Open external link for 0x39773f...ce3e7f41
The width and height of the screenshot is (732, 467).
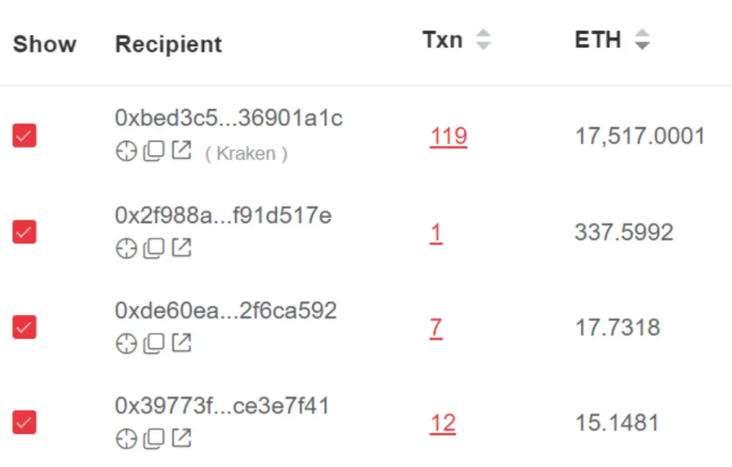(182, 439)
